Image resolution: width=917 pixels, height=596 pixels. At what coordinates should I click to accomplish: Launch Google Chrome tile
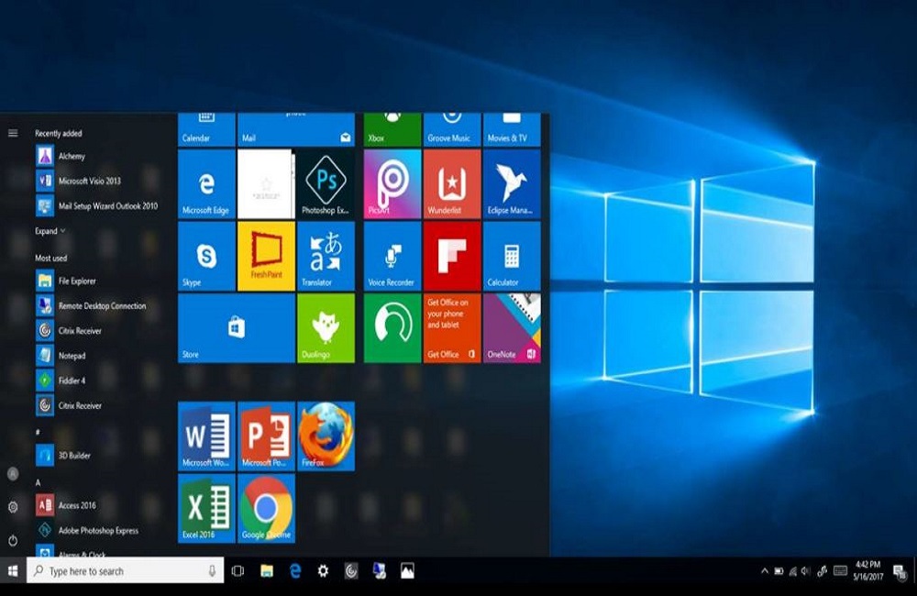coord(266,508)
